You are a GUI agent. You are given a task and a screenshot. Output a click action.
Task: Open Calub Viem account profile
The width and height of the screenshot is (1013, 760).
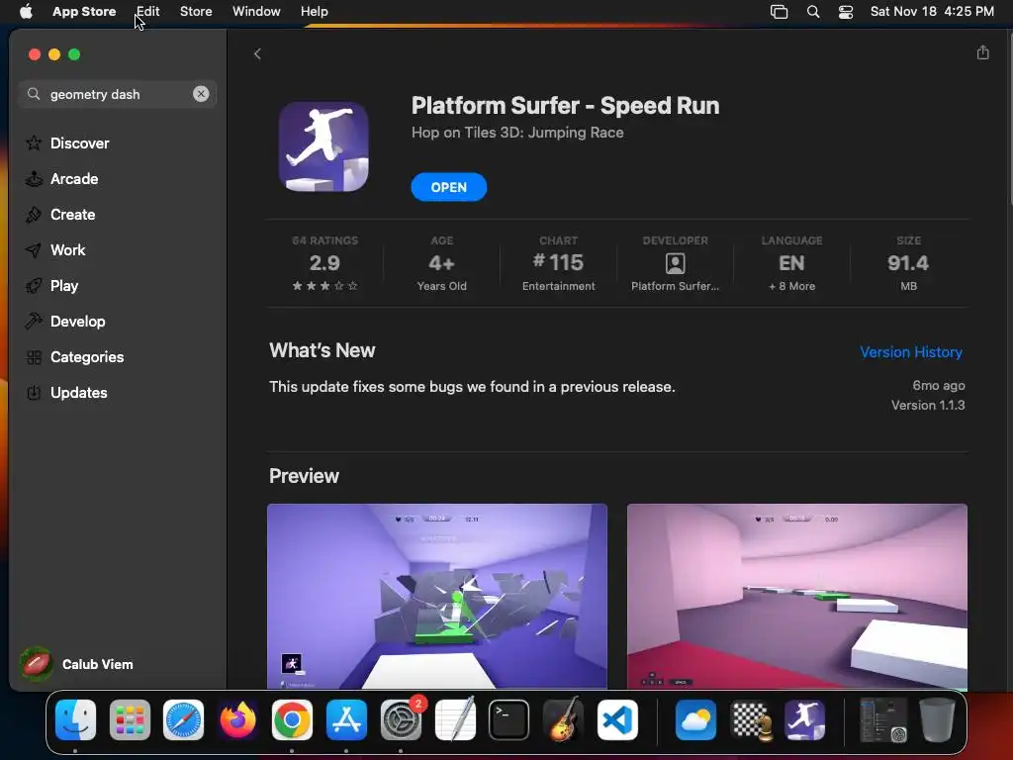click(x=77, y=664)
